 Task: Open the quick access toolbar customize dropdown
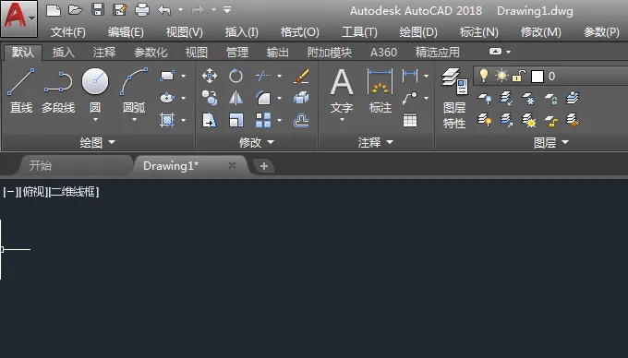point(227,9)
